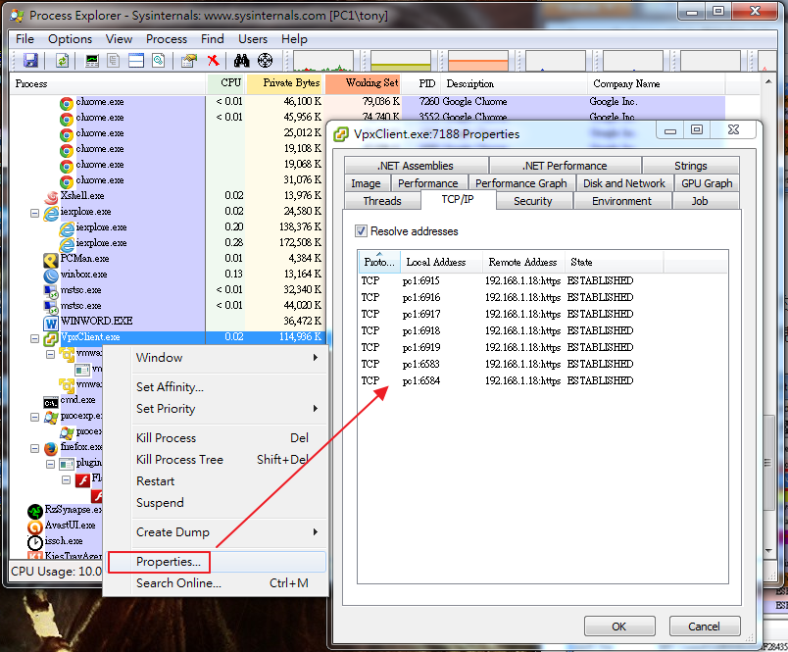Click the WINWORD.EXE Word icon
The width and height of the screenshot is (788, 652).
click(51, 323)
